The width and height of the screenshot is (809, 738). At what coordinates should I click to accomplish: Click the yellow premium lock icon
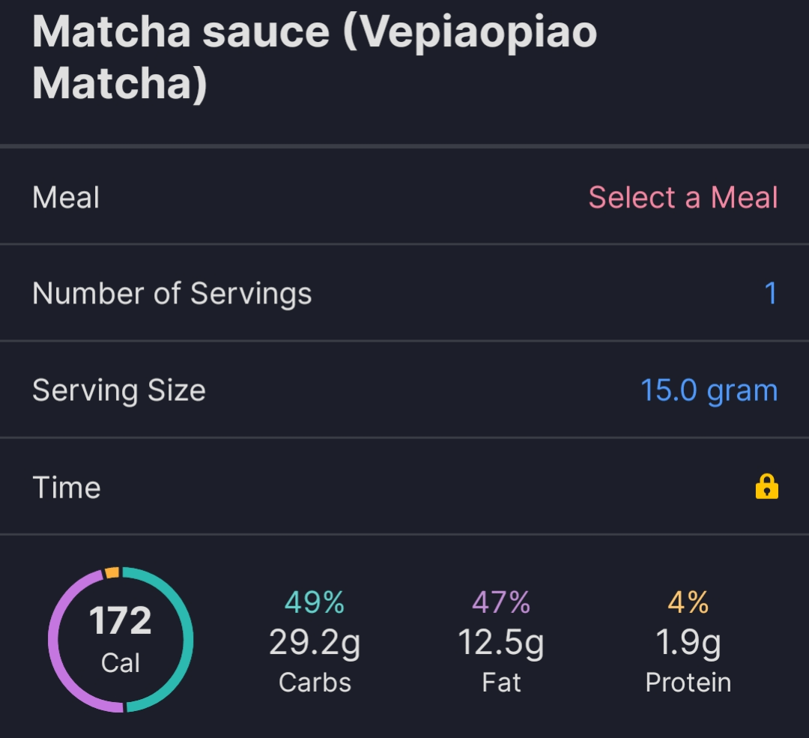(x=766, y=487)
